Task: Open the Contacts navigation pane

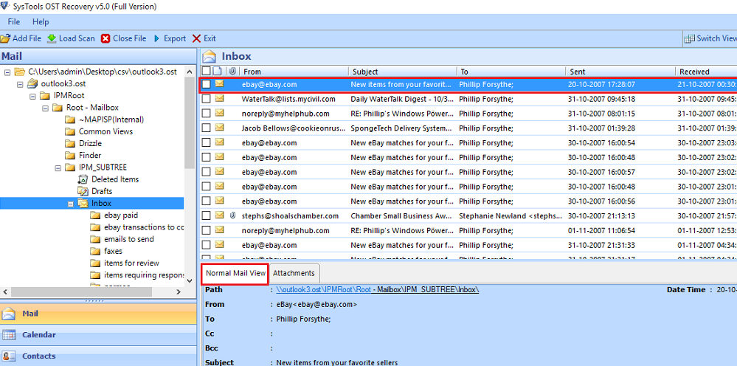Action: tap(98, 356)
